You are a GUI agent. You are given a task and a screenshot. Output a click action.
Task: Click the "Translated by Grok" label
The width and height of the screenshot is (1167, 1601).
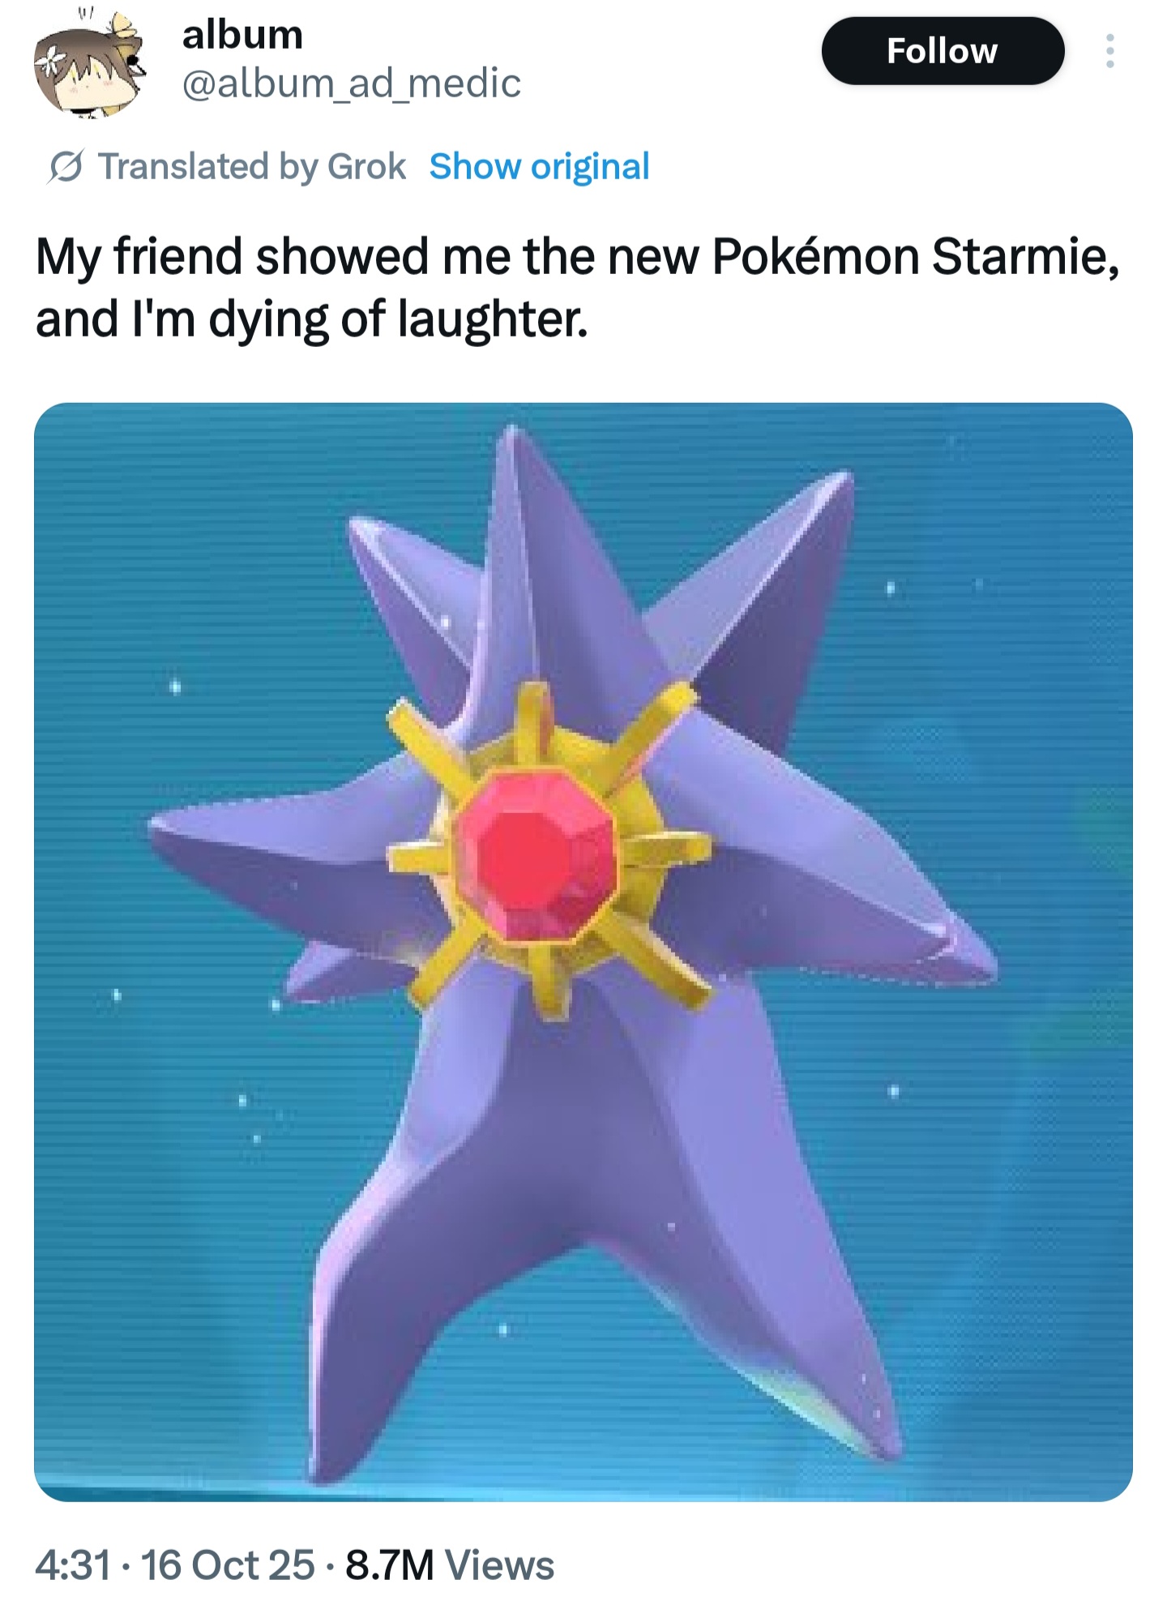252,167
